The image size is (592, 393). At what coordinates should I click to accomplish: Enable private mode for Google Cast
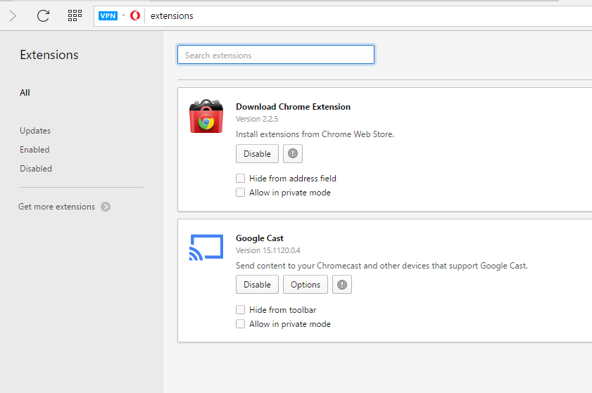coord(240,324)
